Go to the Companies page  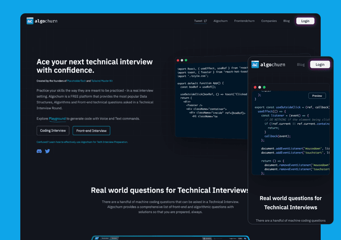[x=269, y=21]
